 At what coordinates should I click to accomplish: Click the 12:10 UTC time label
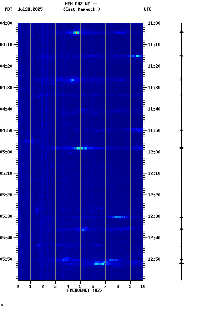pyautogui.click(x=154, y=173)
